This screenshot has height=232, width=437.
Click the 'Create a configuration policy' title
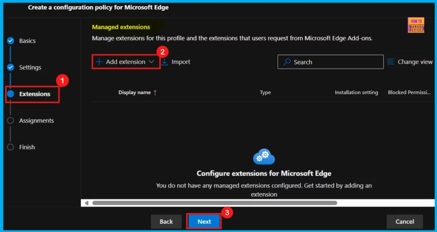tap(98, 8)
